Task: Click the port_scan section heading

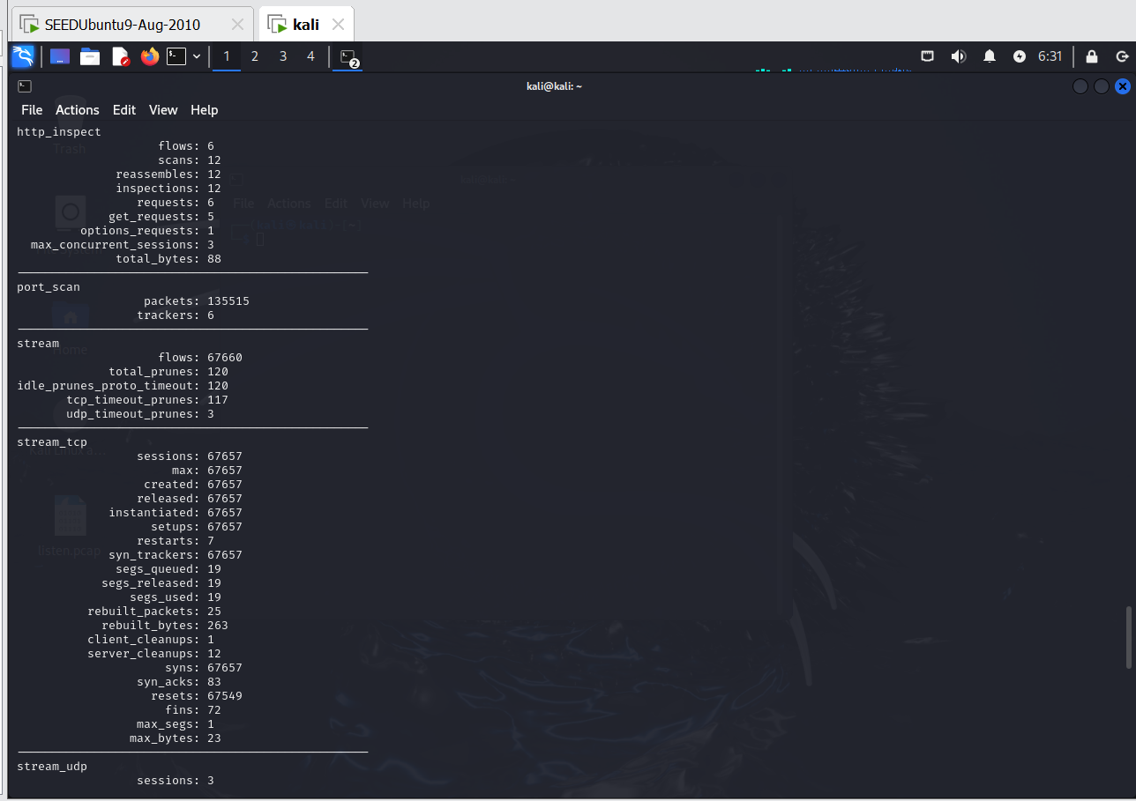Action: point(49,287)
